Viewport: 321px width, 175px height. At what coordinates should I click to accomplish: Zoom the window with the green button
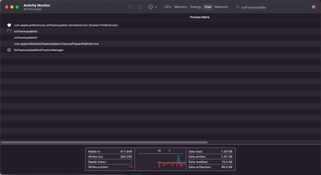[17, 7]
